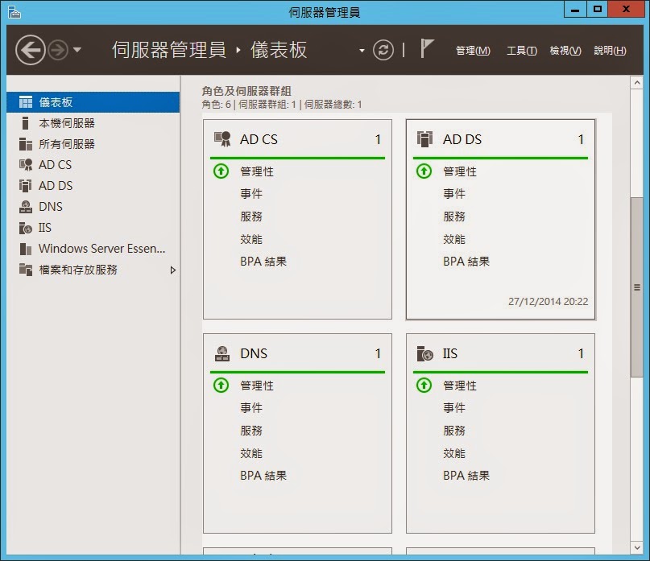Click the 所有伺服器 servers icon

26,144
